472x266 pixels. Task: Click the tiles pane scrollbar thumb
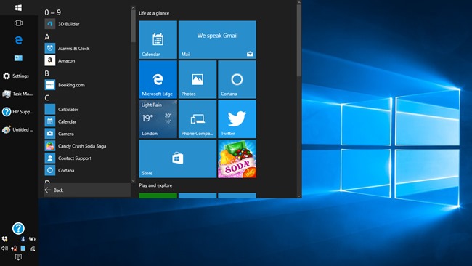tap(299, 40)
